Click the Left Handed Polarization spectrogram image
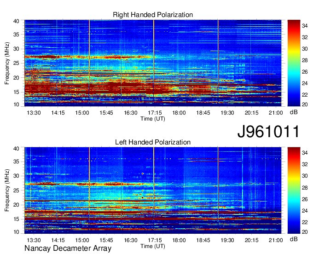Viewport: 313px width, 254px height. pos(153,190)
